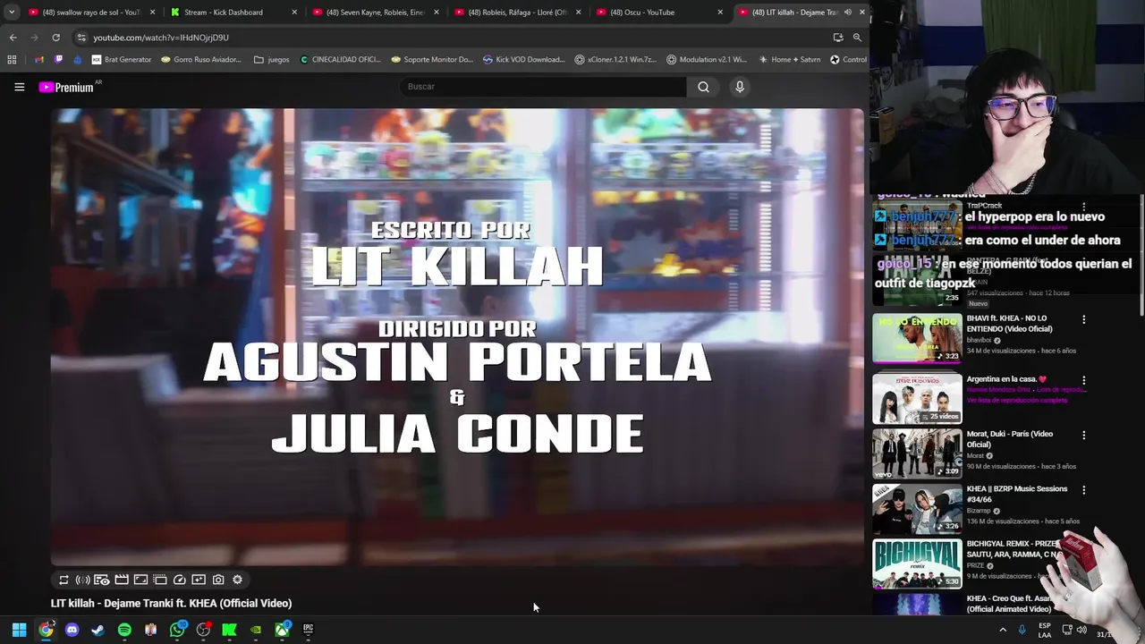Toggle the cinema mode clapperboard icon

[x=122, y=580]
